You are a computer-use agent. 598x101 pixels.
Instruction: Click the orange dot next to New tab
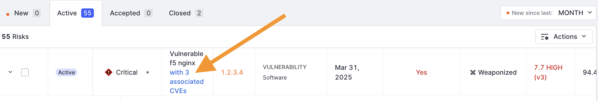click(8, 14)
